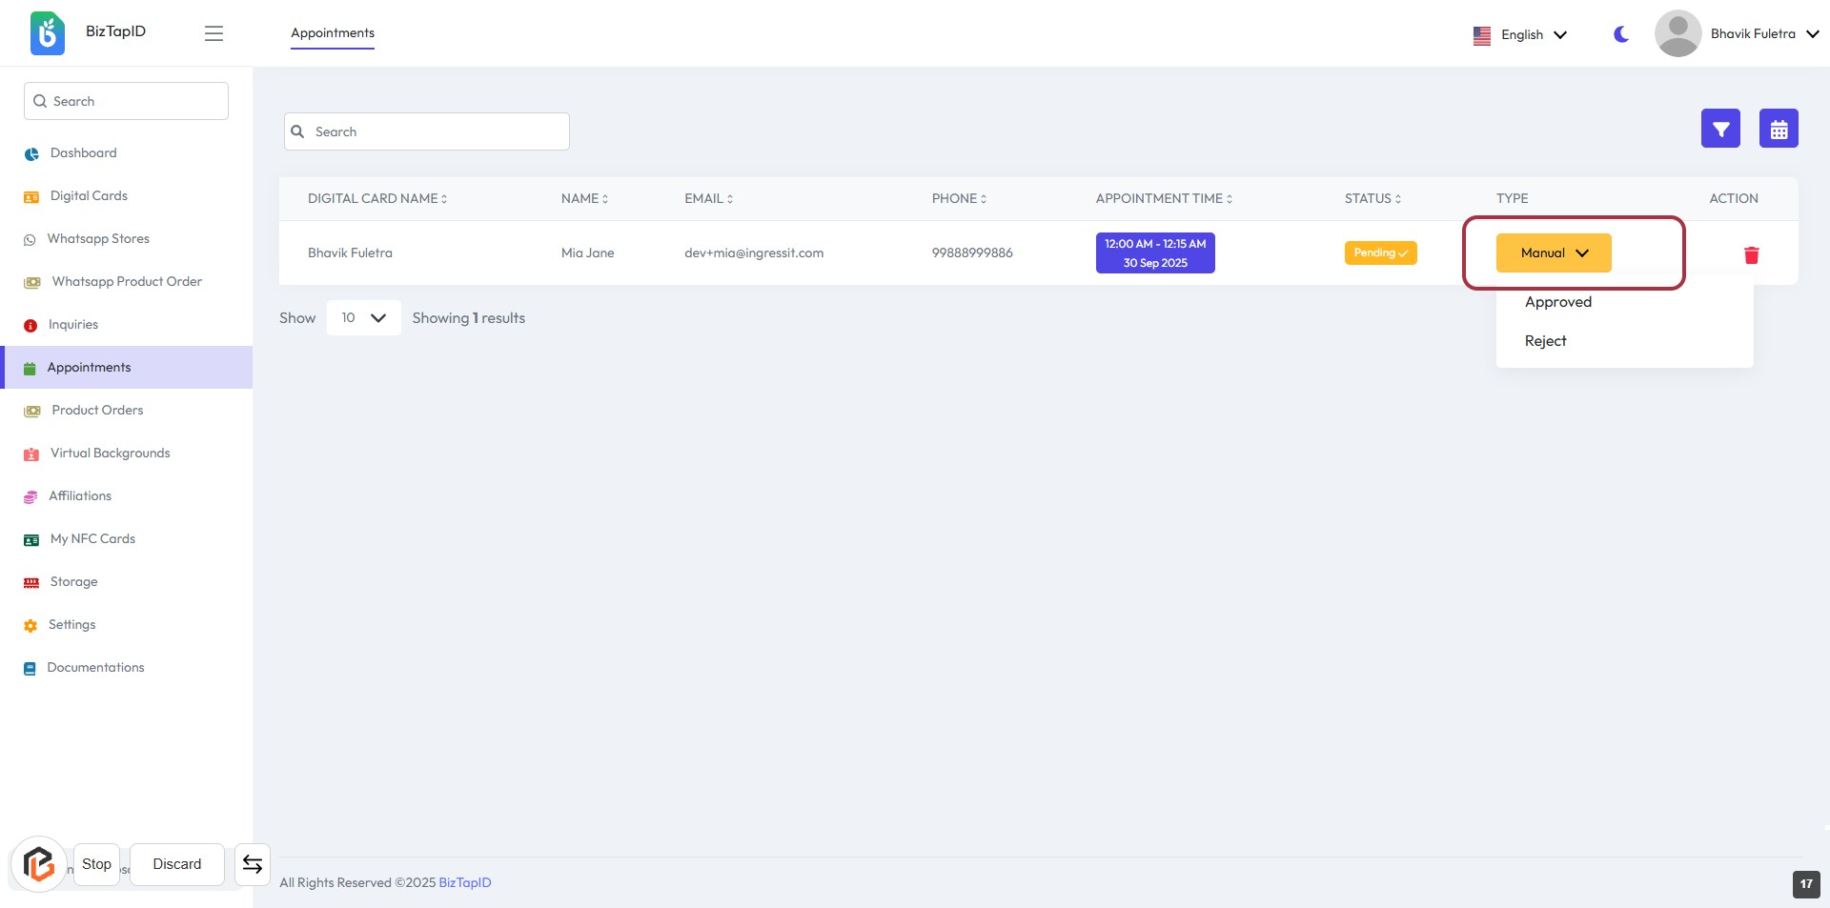Viewport: 1830px width, 908px height.
Task: Open the calendar view icon button
Action: coord(1779,129)
